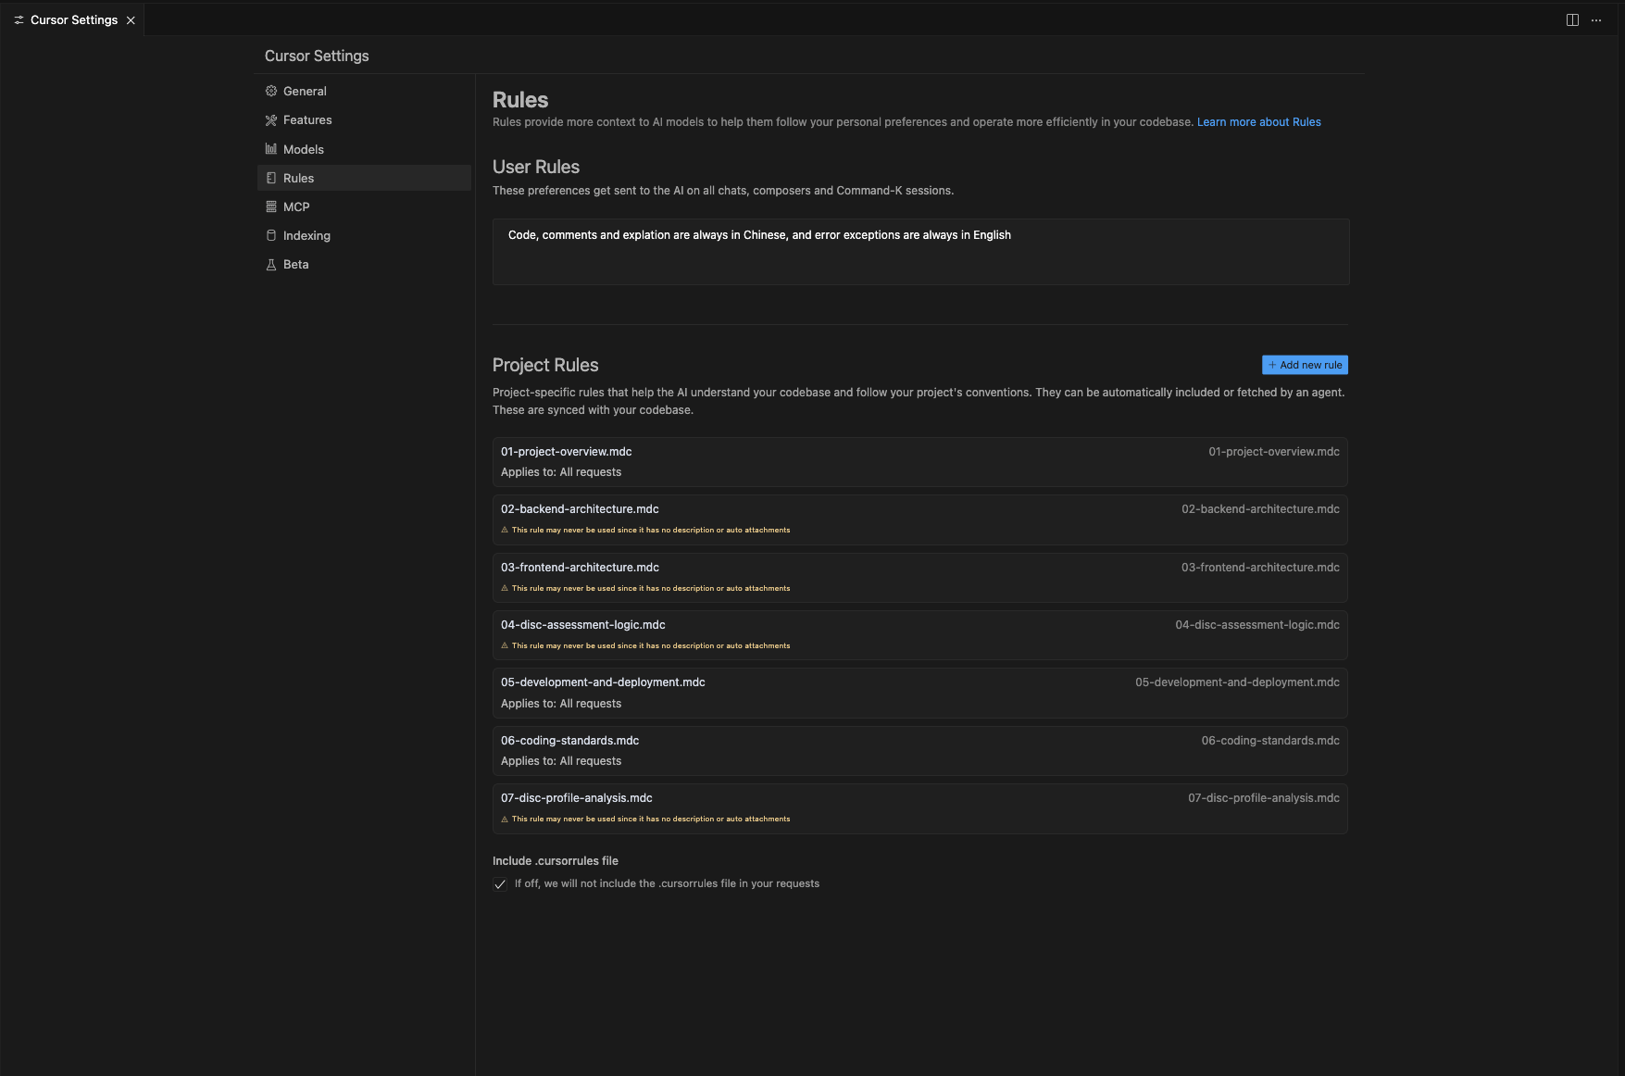The width and height of the screenshot is (1625, 1076).
Task: Open the 04-disc-assessment-logic.mdc rule
Action: [919, 635]
